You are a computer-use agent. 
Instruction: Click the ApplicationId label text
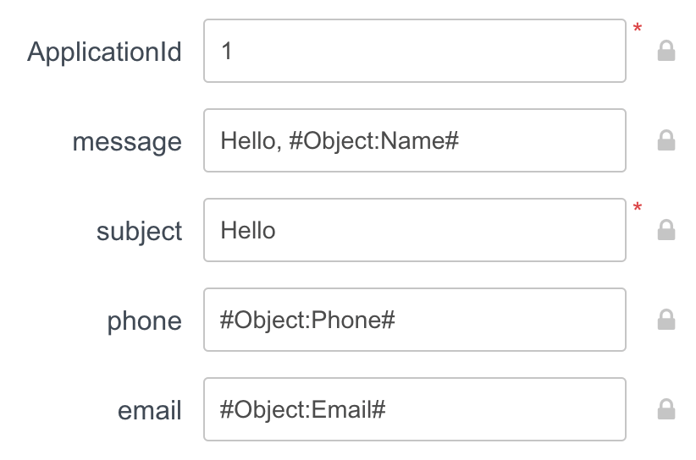(104, 52)
